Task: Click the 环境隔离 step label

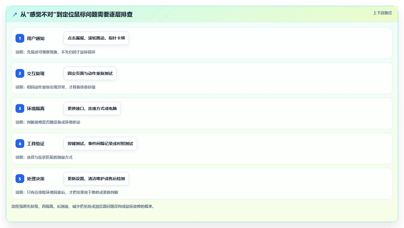Action: point(36,109)
